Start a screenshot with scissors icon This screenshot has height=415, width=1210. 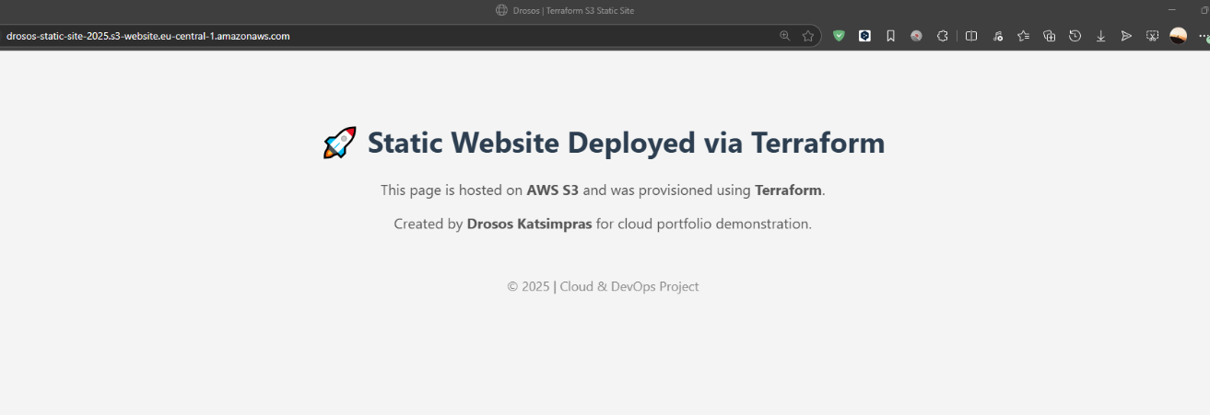pyautogui.click(x=1152, y=36)
